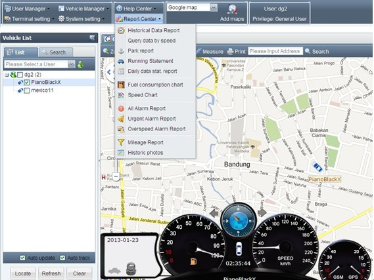
Task: Click the green user icon beside user selector
Action: pyautogui.click(x=80, y=64)
